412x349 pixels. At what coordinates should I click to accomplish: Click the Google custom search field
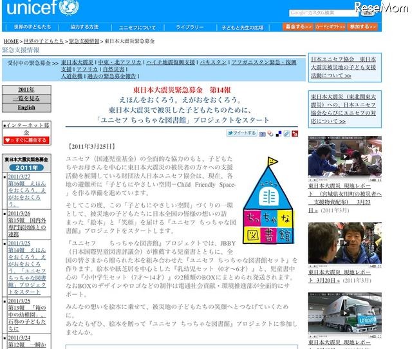tap(324, 13)
